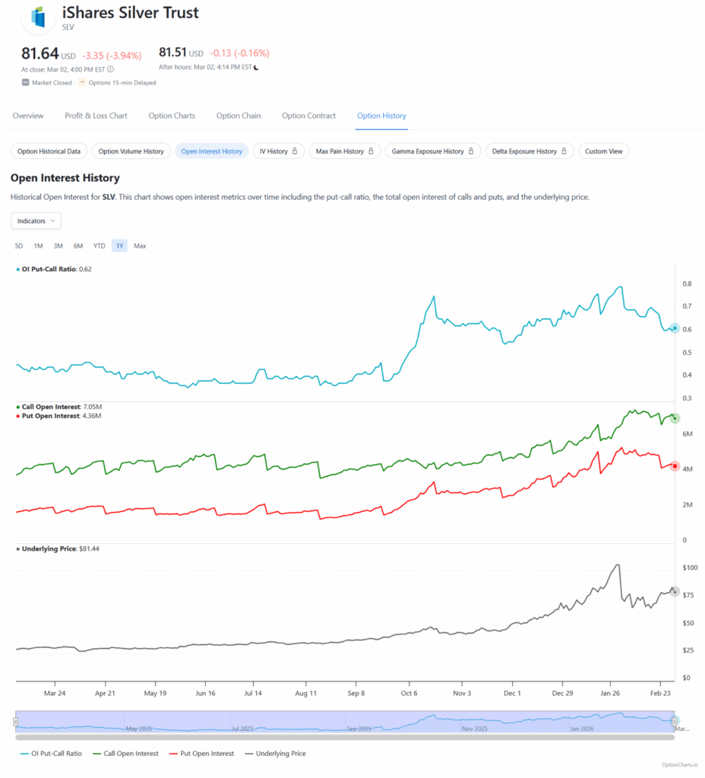Click the info icon beside the close time

pyautogui.click(x=111, y=69)
